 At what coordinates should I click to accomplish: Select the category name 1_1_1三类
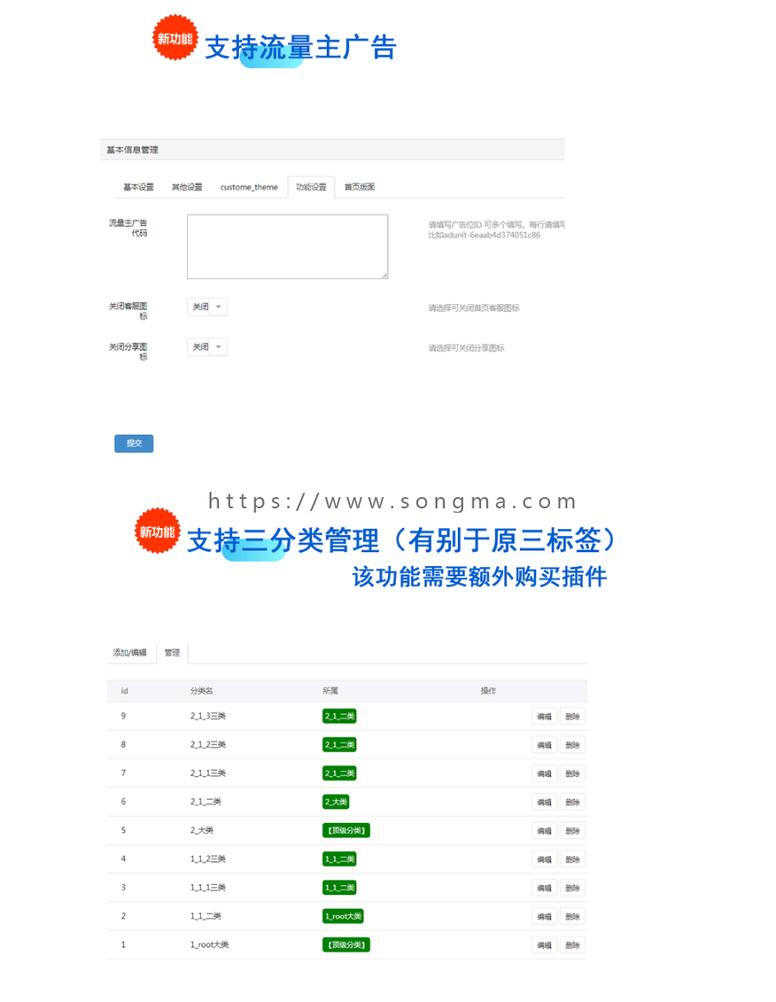(208, 887)
